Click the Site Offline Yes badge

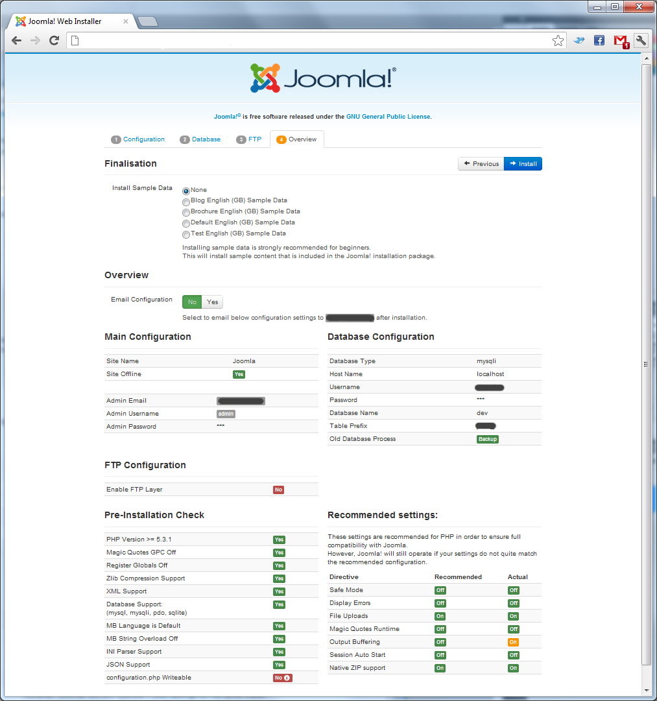(x=239, y=374)
